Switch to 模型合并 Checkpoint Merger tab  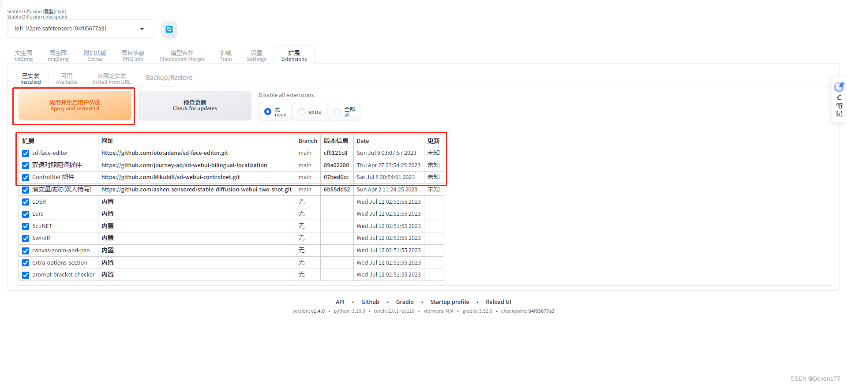tap(182, 56)
